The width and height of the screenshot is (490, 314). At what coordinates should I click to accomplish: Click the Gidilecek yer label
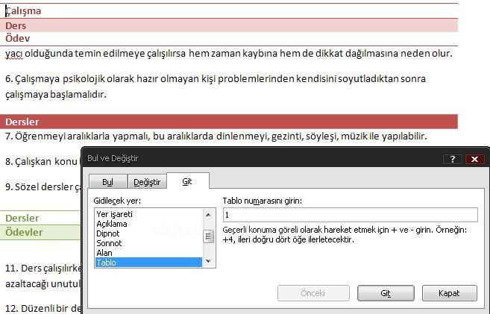pos(117,201)
